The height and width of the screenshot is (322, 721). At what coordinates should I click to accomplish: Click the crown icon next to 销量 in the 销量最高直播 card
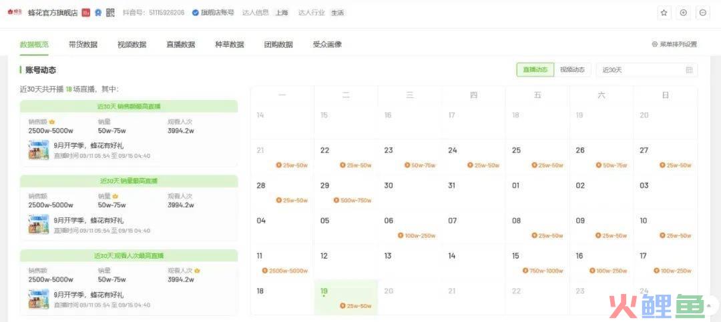pyautogui.click(x=115, y=197)
